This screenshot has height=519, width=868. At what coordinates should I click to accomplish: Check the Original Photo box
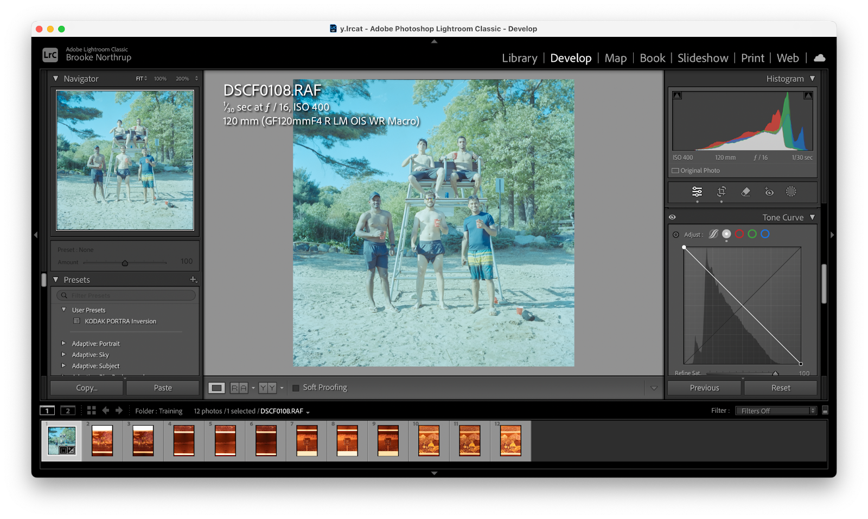click(x=675, y=171)
